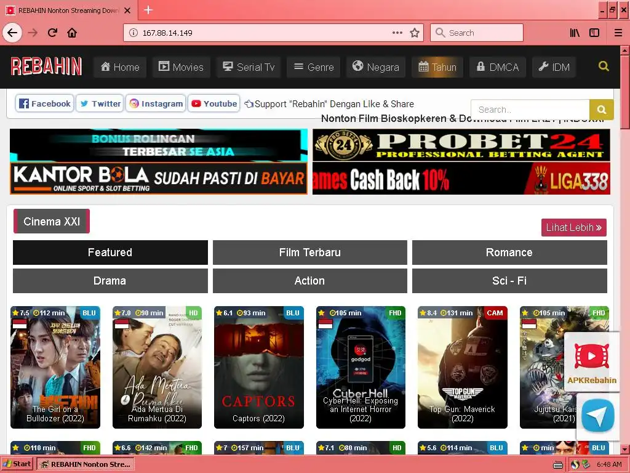The image size is (630, 473).
Task: Select the Drama tab
Action: [x=110, y=281]
